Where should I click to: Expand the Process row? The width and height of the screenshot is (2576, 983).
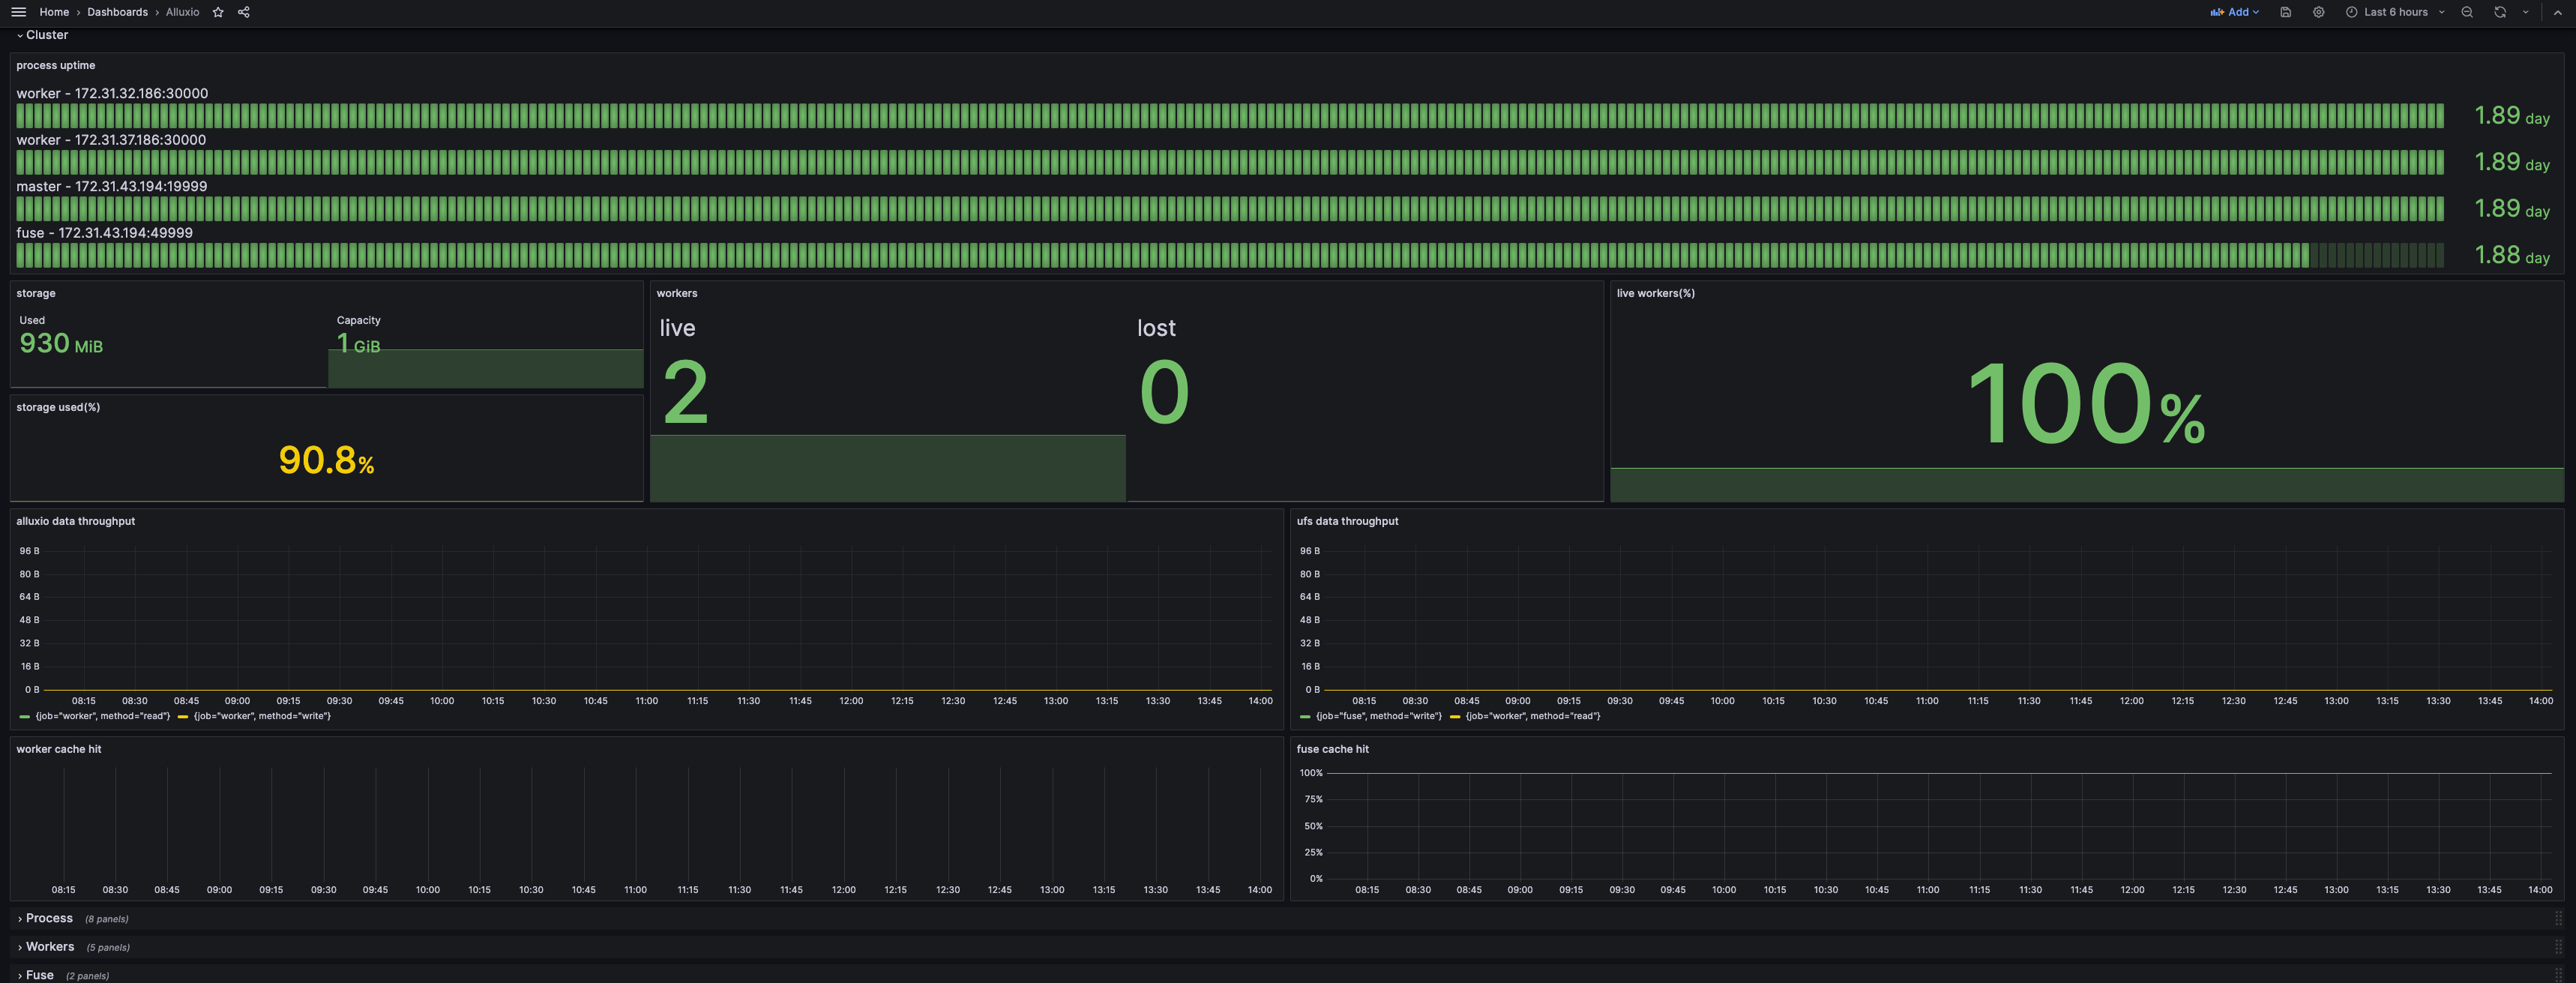[x=48, y=918]
